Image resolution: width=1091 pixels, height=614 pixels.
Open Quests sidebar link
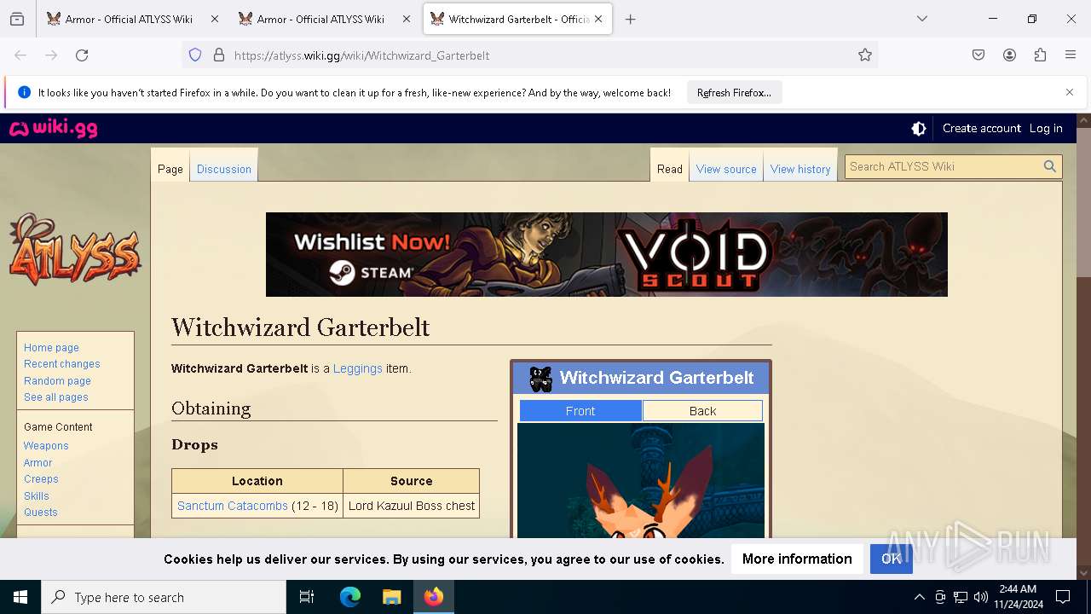[x=41, y=513]
